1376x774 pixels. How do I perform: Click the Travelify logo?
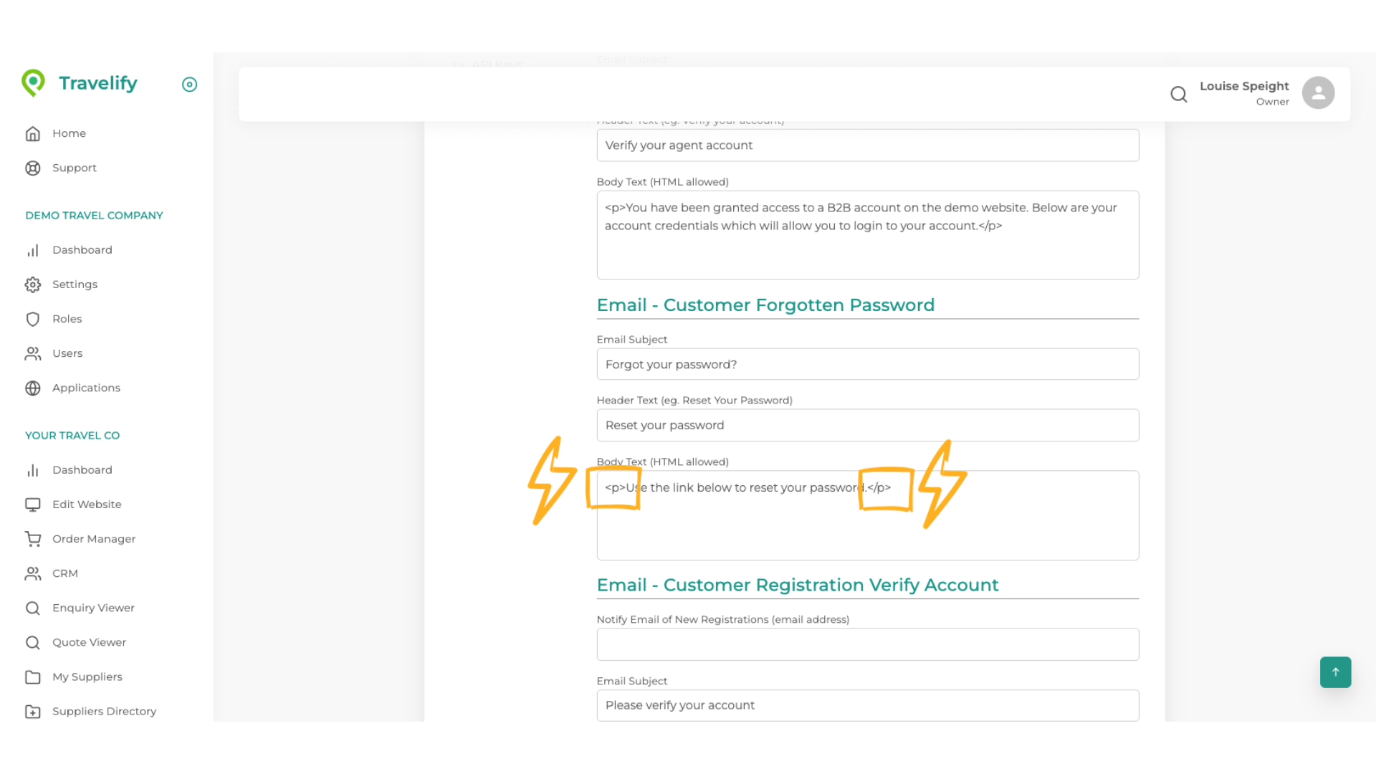click(79, 83)
